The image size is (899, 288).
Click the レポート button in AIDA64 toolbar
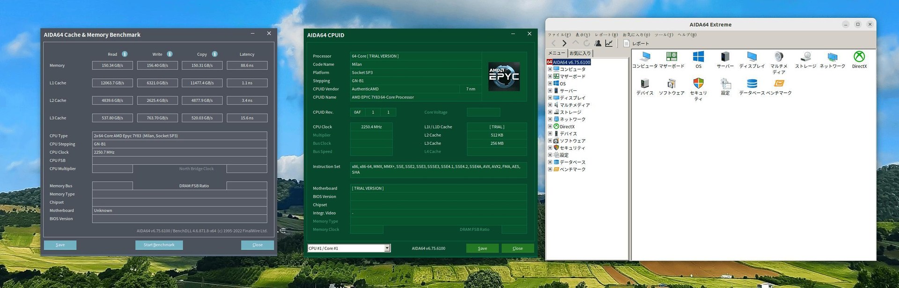[x=636, y=43]
